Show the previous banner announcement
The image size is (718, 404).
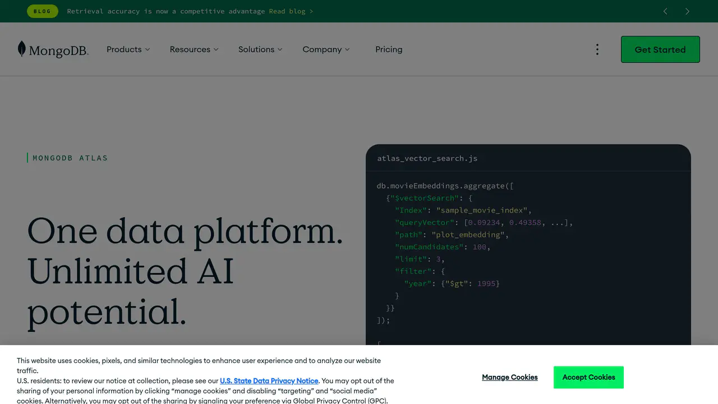(665, 11)
